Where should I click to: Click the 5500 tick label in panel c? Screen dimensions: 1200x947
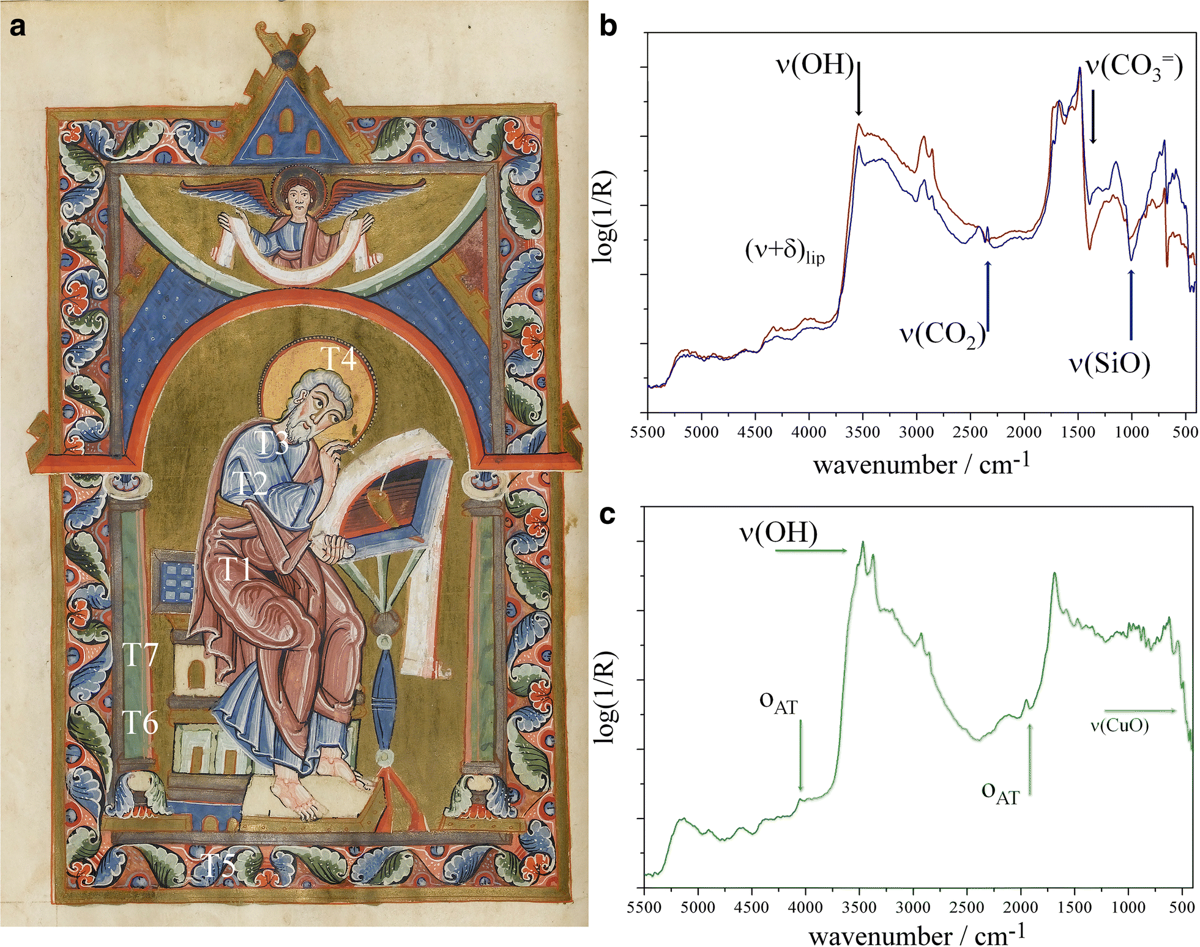tap(644, 907)
